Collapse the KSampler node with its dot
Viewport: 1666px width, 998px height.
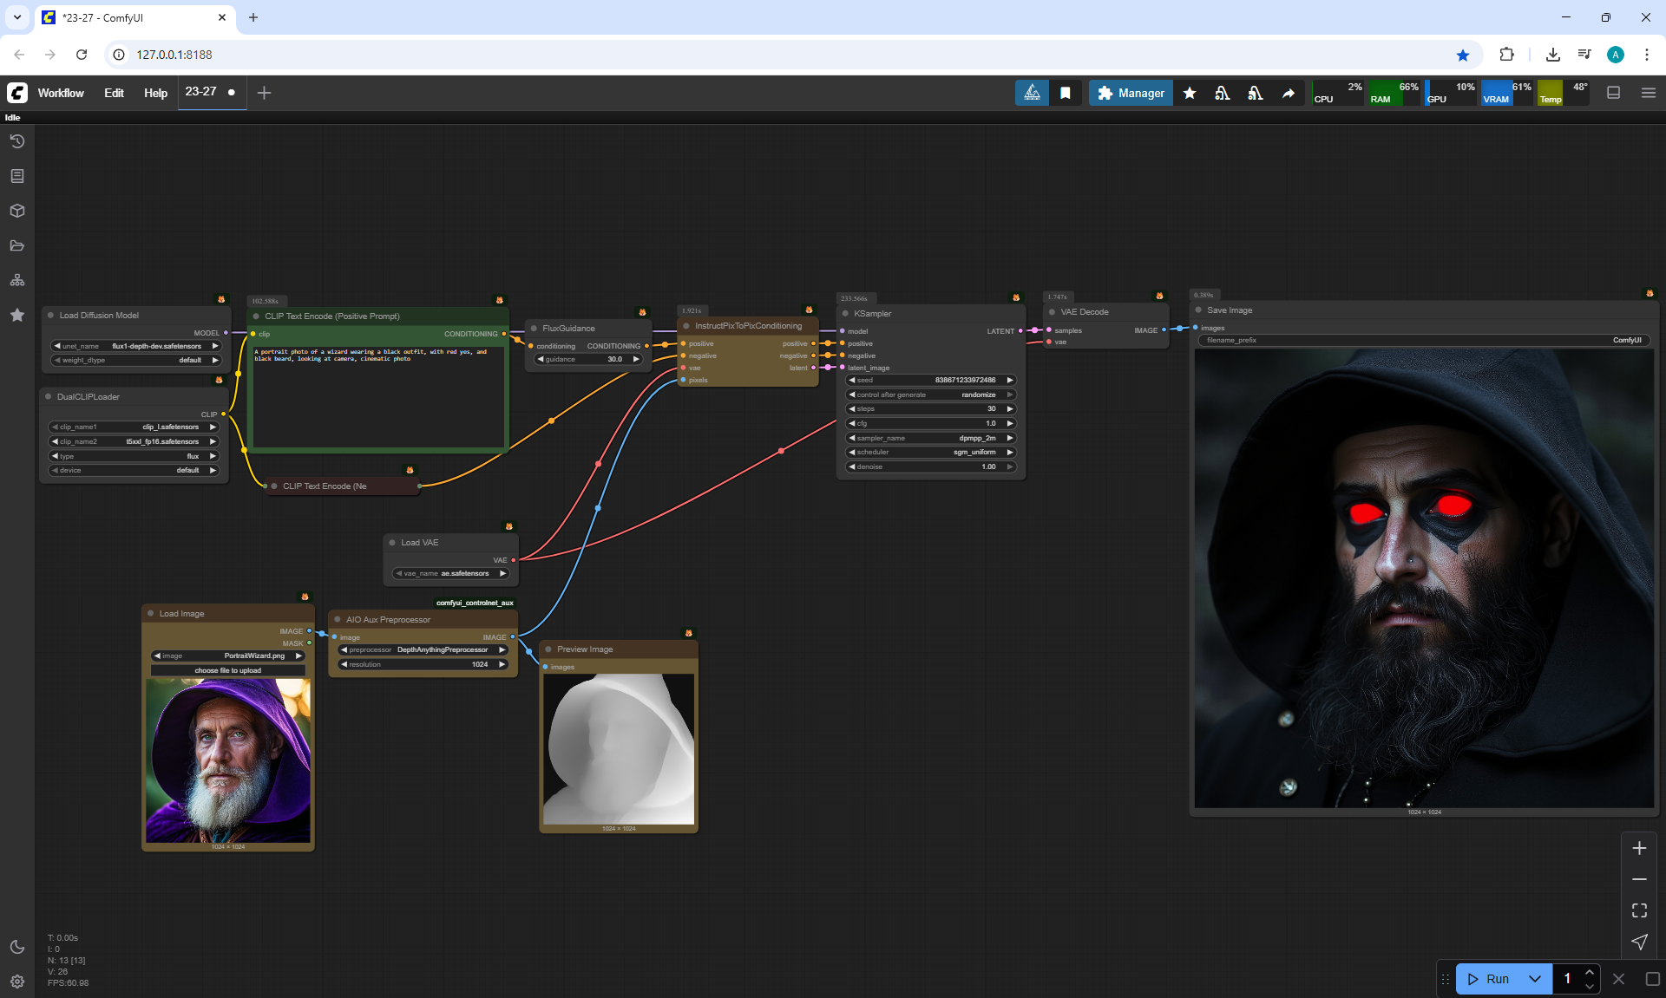[845, 314]
